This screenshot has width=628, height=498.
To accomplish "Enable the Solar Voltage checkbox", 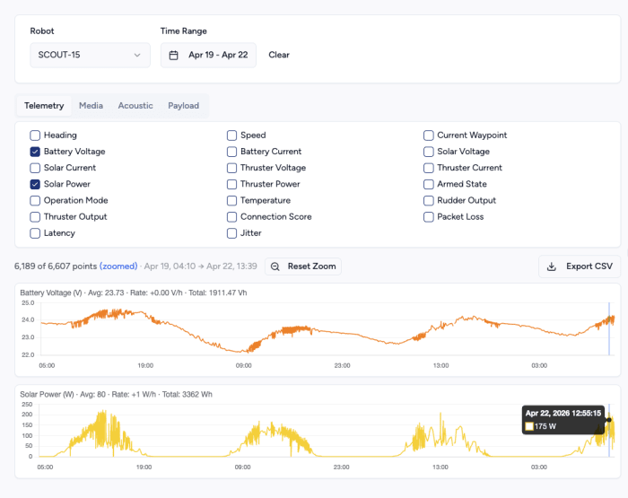I will (429, 152).
